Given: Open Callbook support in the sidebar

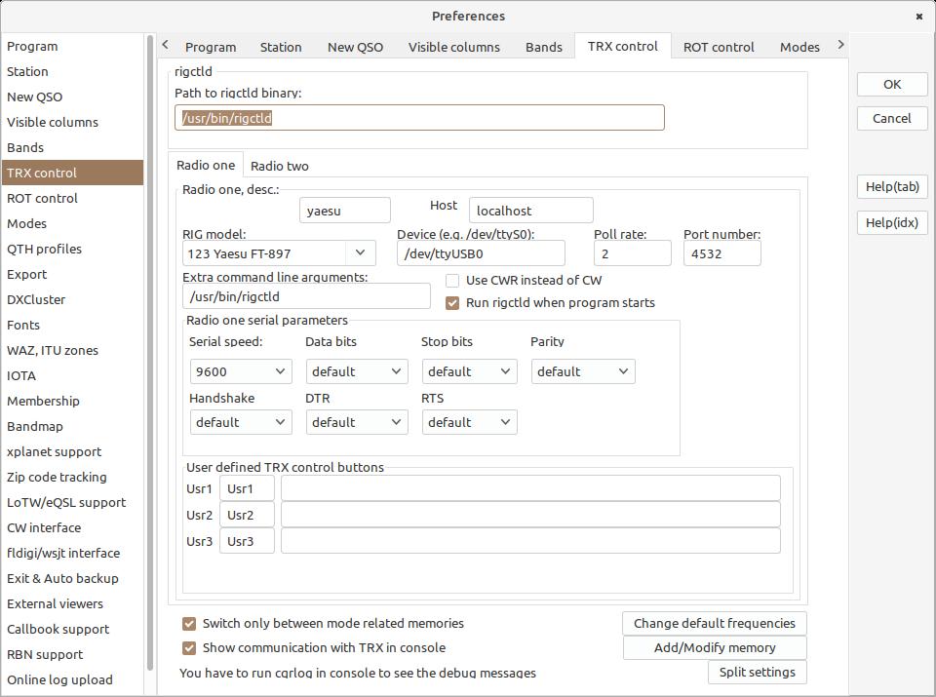Looking at the screenshot, I should (x=72, y=630).
